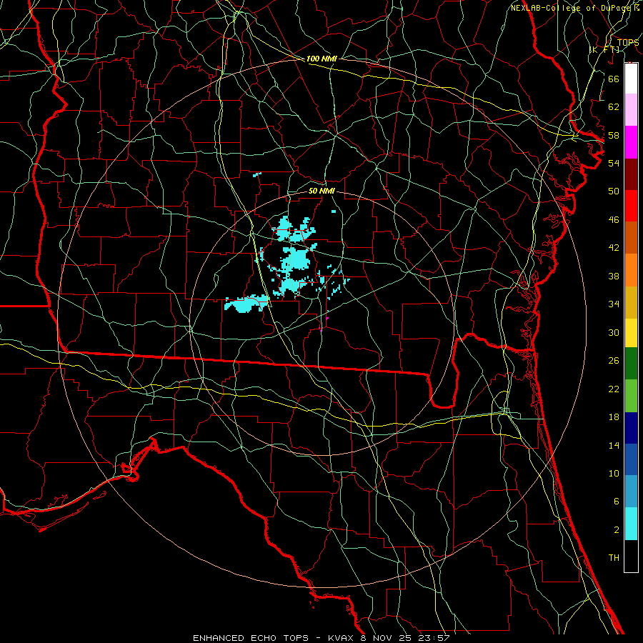The image size is (643, 643).
Task: Click the 18 value on the legend
Action: [614, 417]
